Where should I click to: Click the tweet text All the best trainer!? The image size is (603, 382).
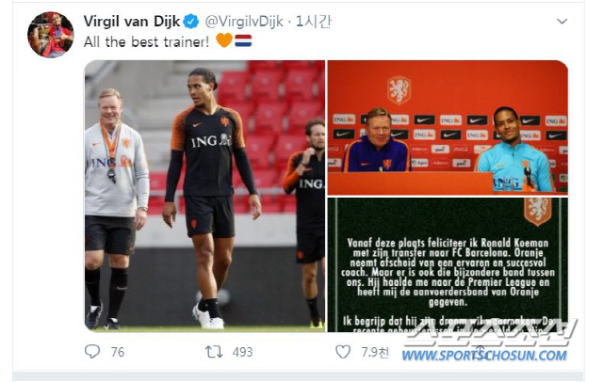click(147, 41)
